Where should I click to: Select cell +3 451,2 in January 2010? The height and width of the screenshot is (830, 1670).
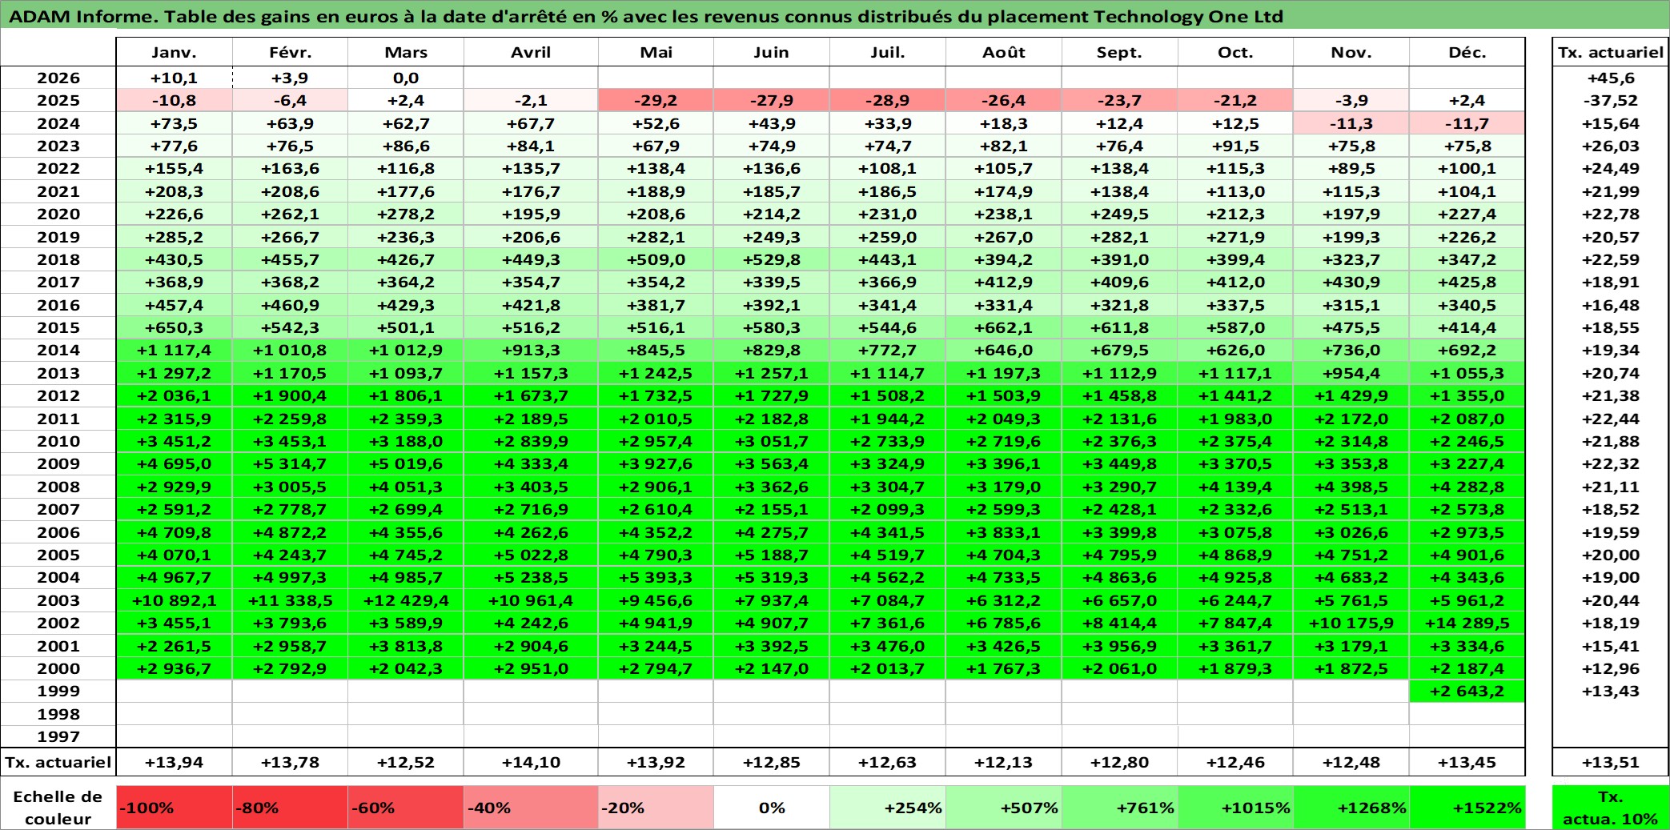pyautogui.click(x=175, y=441)
